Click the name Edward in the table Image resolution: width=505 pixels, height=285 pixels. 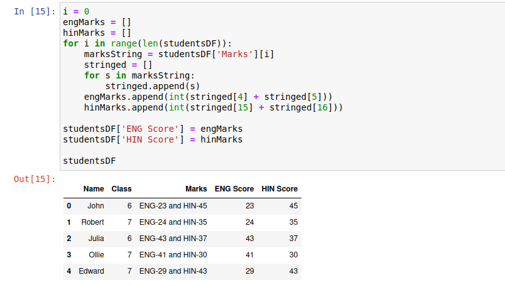pos(91,271)
